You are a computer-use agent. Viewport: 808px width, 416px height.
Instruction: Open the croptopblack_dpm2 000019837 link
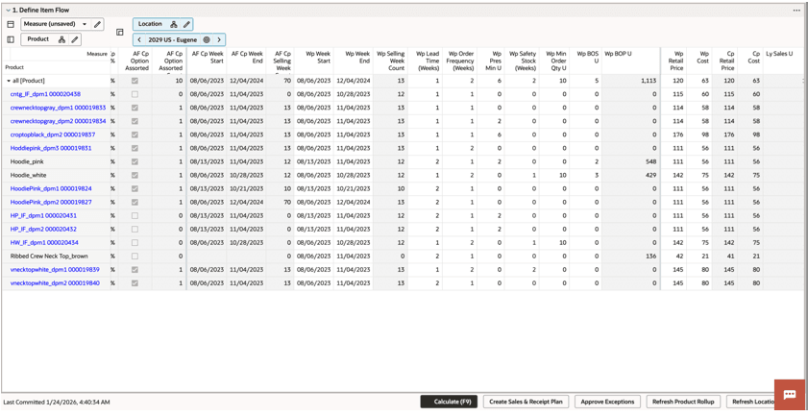[53, 135]
